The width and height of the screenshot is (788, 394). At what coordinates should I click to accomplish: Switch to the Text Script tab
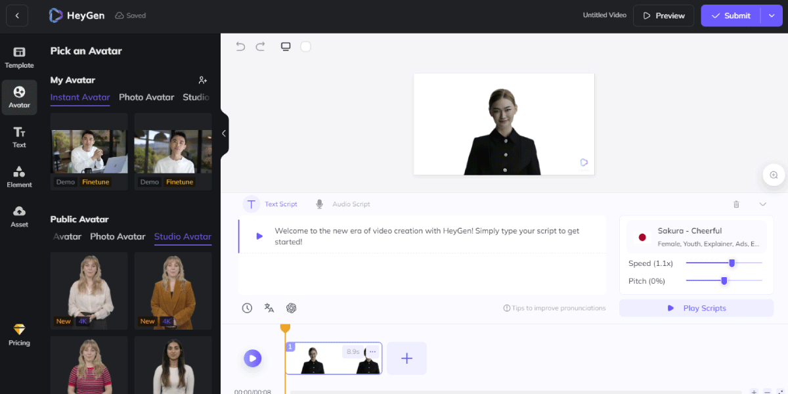pos(271,204)
